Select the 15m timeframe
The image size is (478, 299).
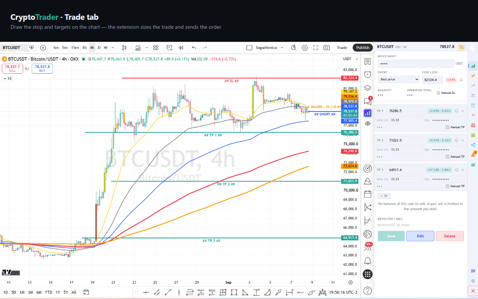pyautogui.click(x=75, y=47)
